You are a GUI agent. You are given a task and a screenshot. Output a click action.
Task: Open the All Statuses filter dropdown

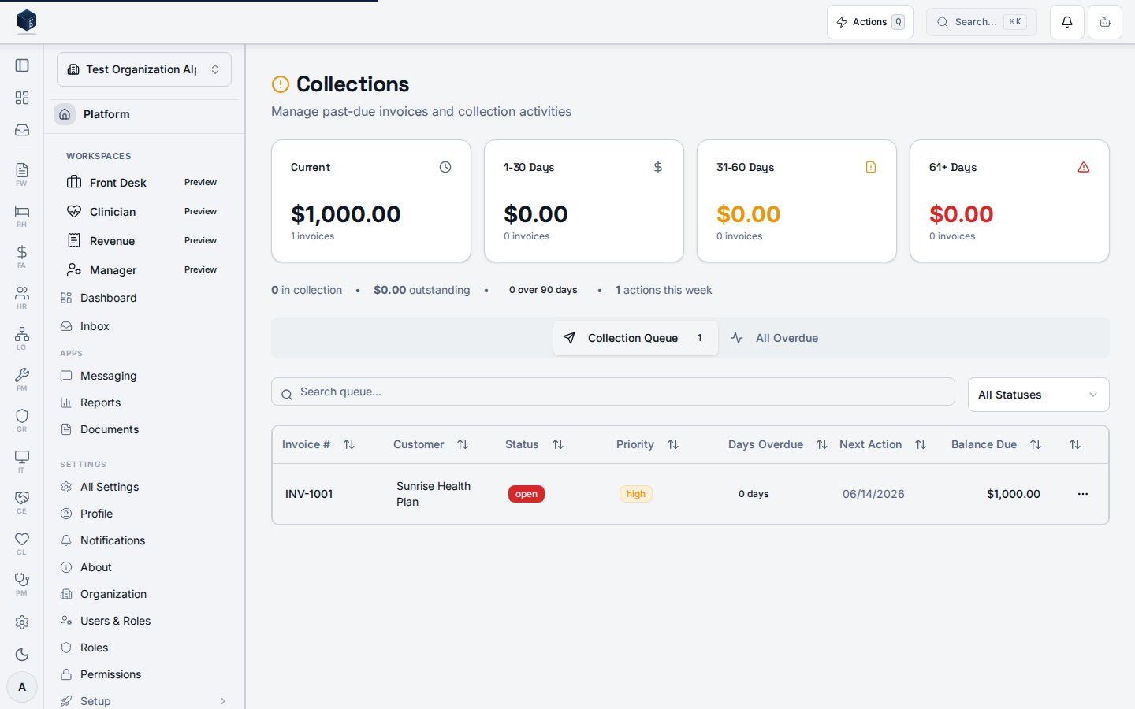pyautogui.click(x=1038, y=395)
